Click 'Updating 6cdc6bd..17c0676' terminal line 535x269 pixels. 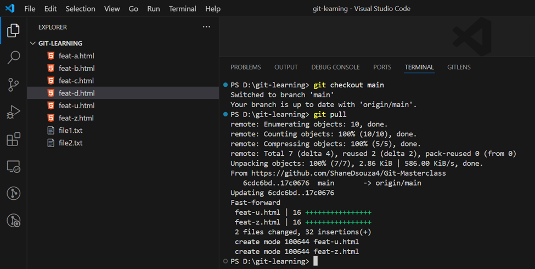pos(282,193)
